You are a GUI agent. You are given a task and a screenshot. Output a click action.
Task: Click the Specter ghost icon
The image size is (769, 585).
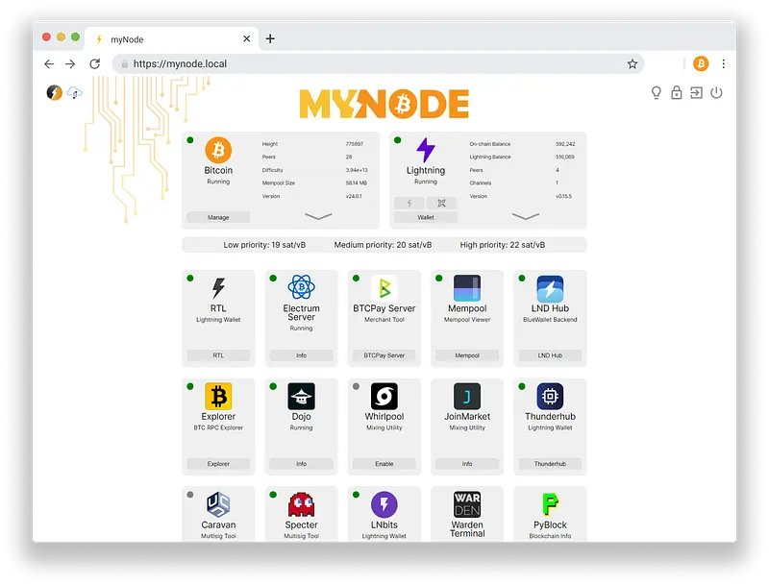[301, 503]
